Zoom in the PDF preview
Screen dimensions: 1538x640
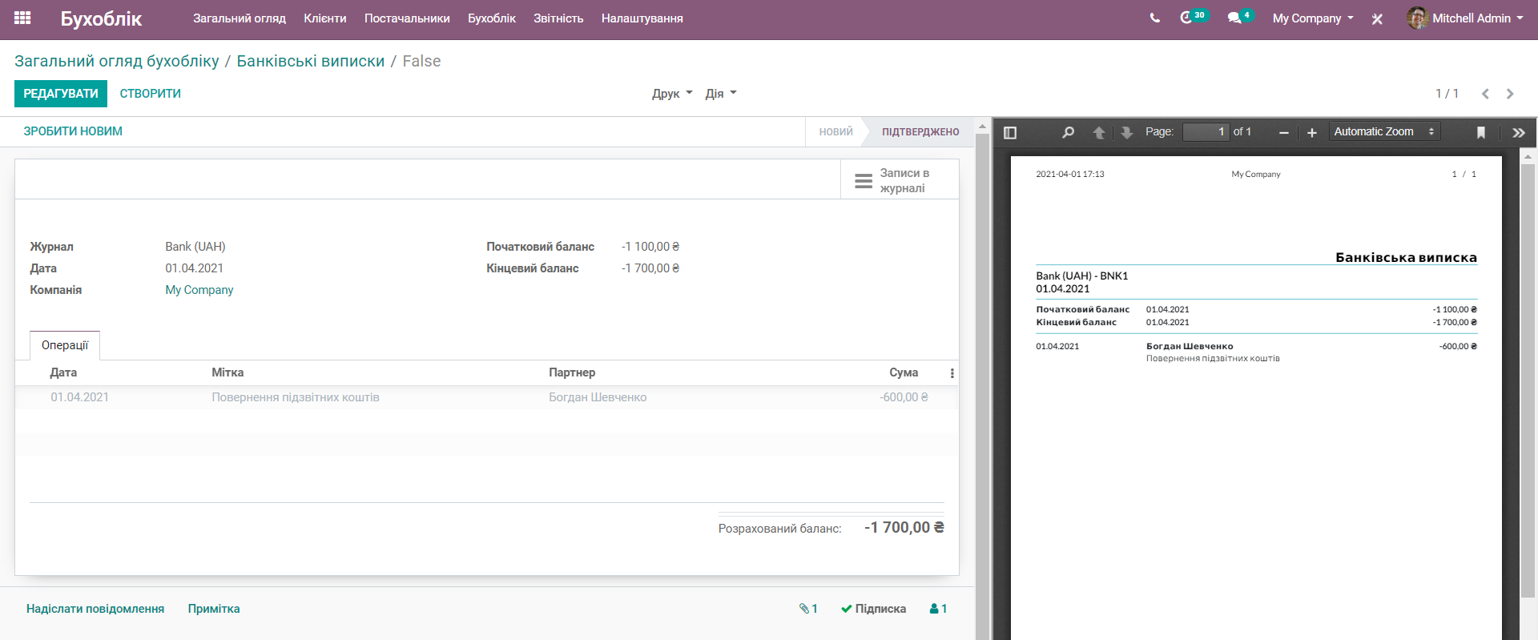pos(1311,132)
